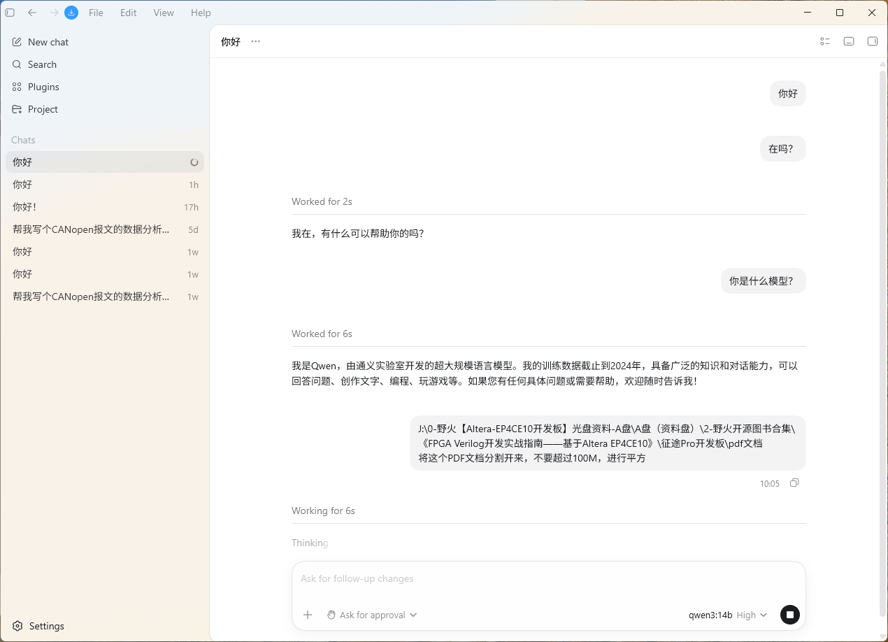Open the Help menu

(x=201, y=13)
